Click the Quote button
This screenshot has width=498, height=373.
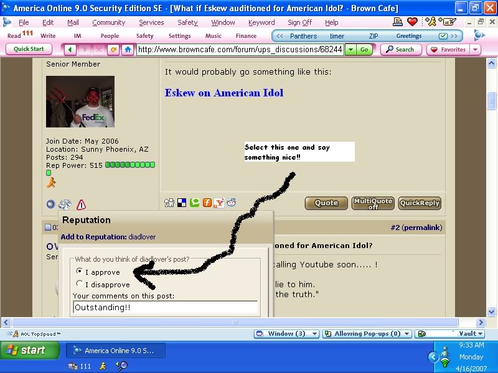coord(326,203)
